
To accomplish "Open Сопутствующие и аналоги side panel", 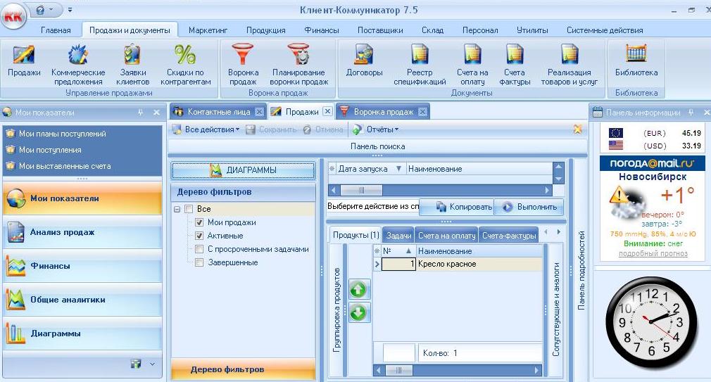I will (556, 310).
